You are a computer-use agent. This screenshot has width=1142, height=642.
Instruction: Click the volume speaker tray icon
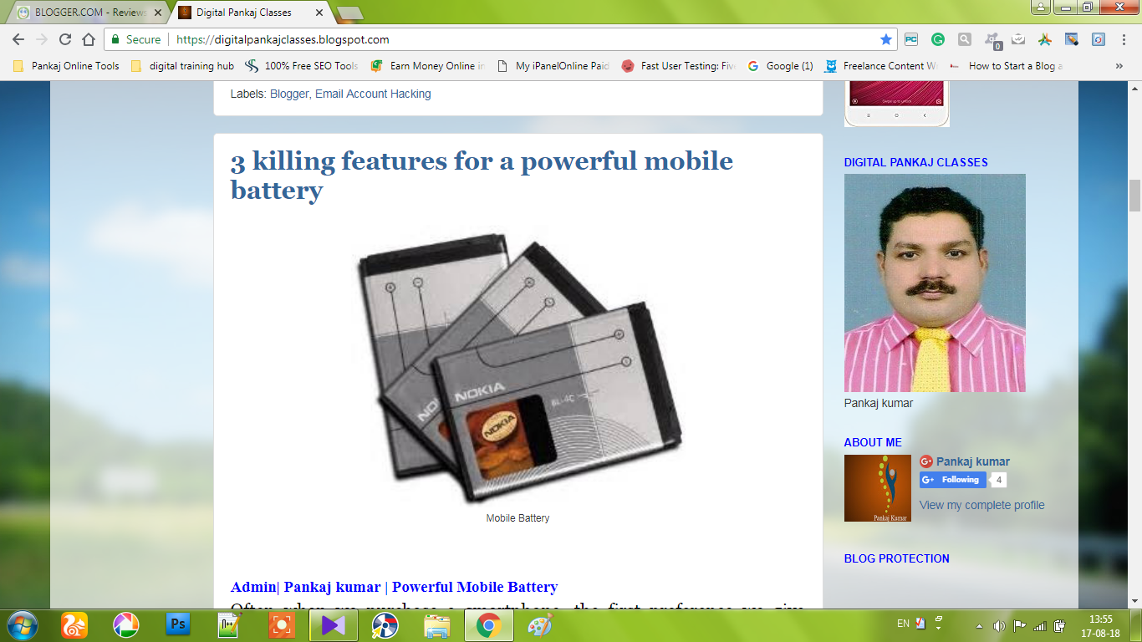[x=999, y=625]
